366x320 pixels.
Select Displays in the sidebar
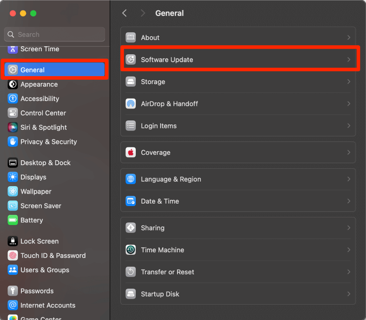click(33, 177)
